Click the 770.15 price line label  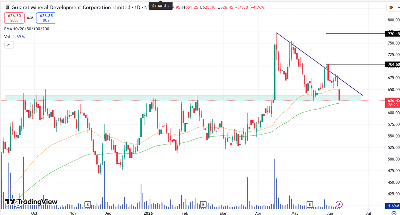point(392,34)
